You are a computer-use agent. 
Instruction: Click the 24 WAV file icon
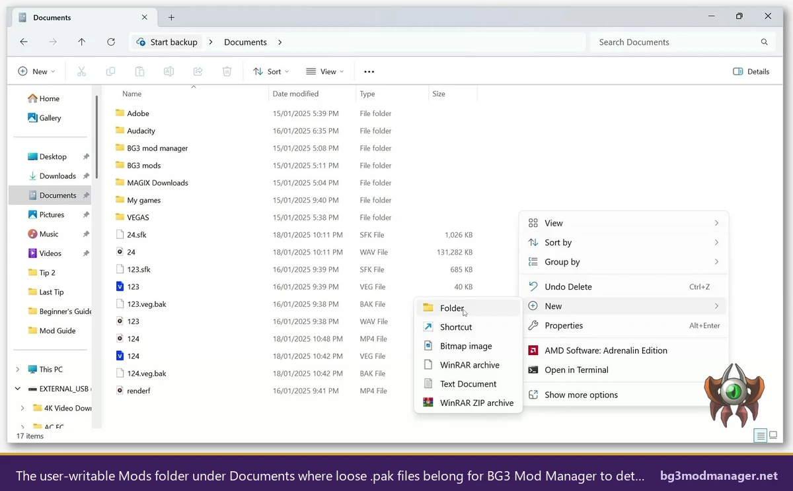point(120,252)
